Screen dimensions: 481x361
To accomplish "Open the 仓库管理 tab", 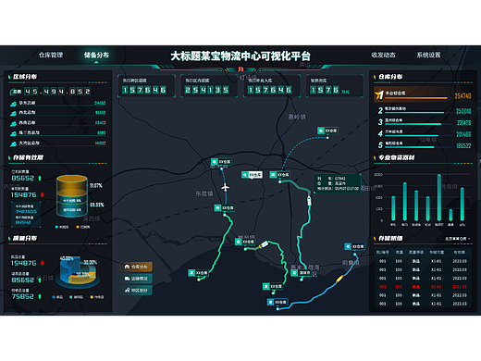I will [x=51, y=55].
